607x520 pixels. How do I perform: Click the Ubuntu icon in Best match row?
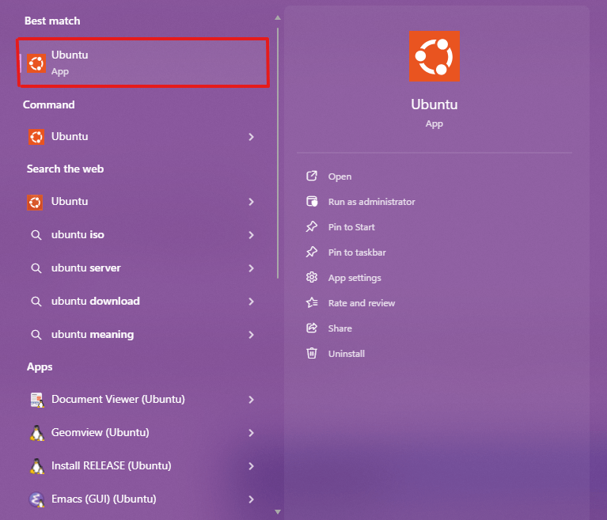point(36,63)
